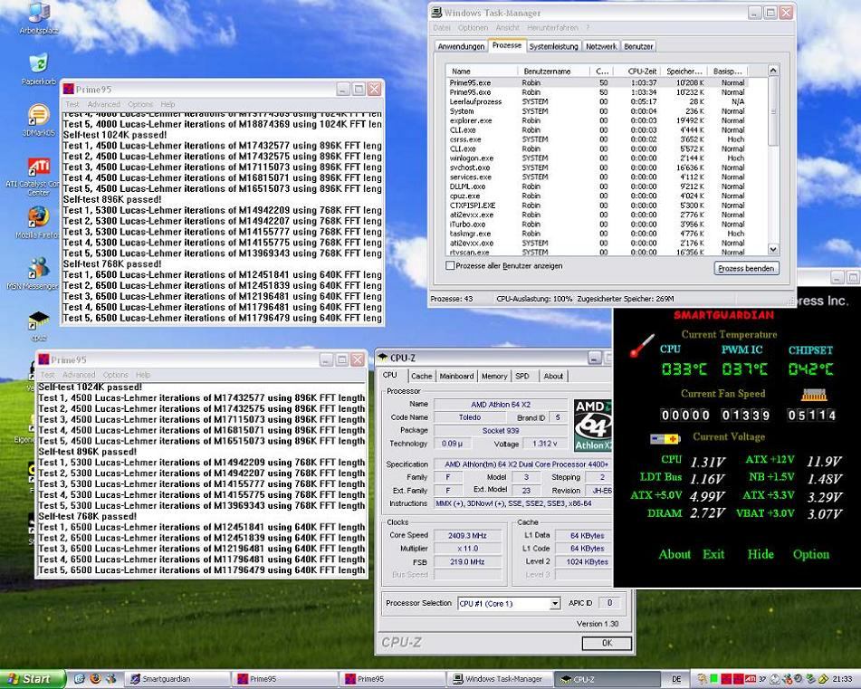Open the Test menu in the lower Prime95 window
This screenshot has height=689, width=861.
click(x=48, y=375)
